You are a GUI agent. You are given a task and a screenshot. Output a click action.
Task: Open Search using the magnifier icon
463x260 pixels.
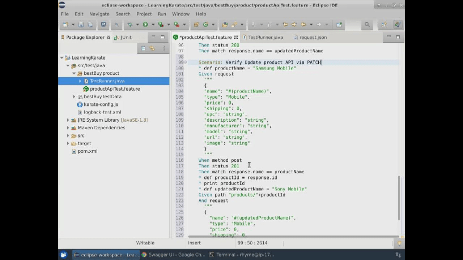(x=366, y=25)
